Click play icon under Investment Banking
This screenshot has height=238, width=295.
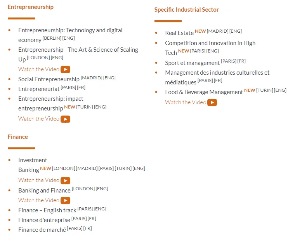click(x=65, y=180)
